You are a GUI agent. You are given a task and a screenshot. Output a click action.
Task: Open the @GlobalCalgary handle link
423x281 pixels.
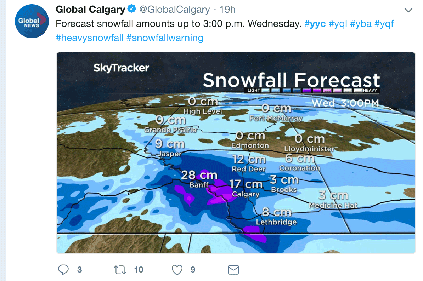pos(175,10)
